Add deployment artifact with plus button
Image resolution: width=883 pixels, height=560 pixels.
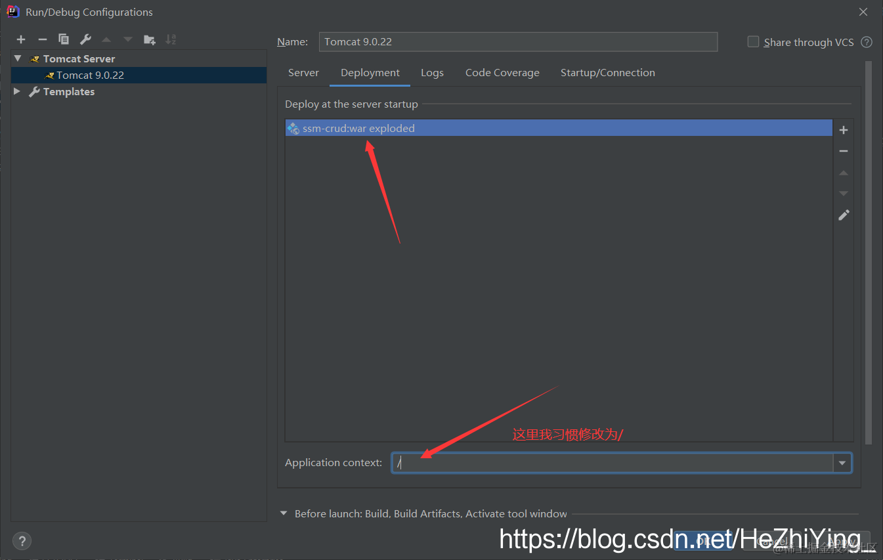pos(844,130)
